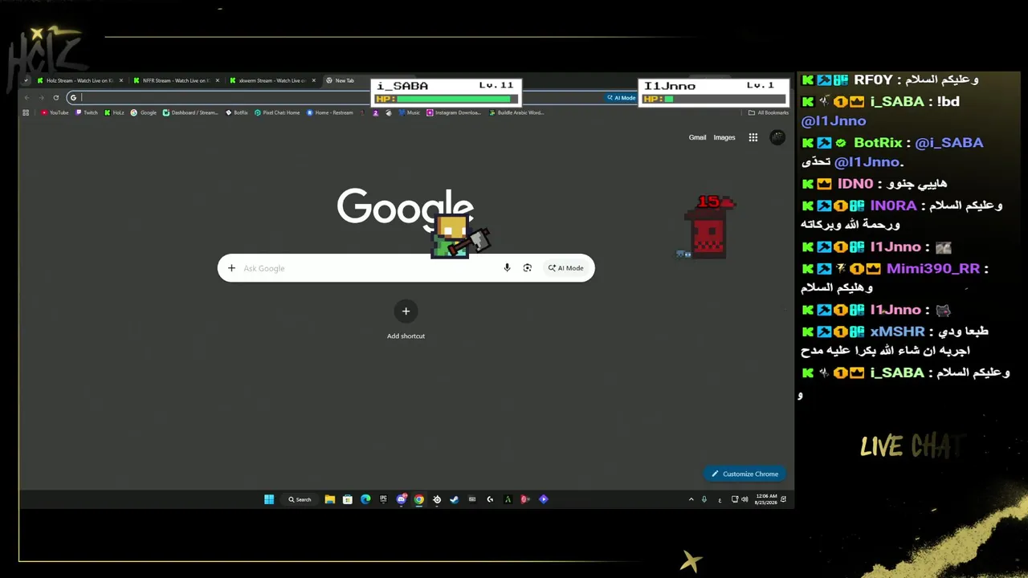Close the NFFR Stream tab
Screen dimensions: 1028x578
[x=218, y=80]
